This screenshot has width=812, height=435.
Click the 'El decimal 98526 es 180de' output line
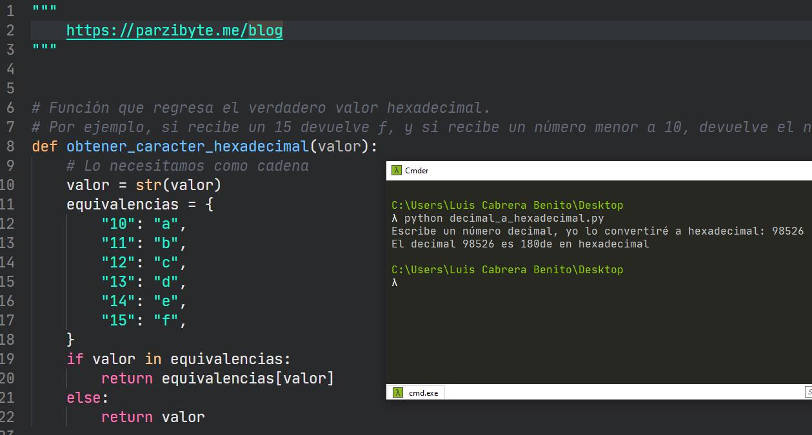tap(520, 244)
